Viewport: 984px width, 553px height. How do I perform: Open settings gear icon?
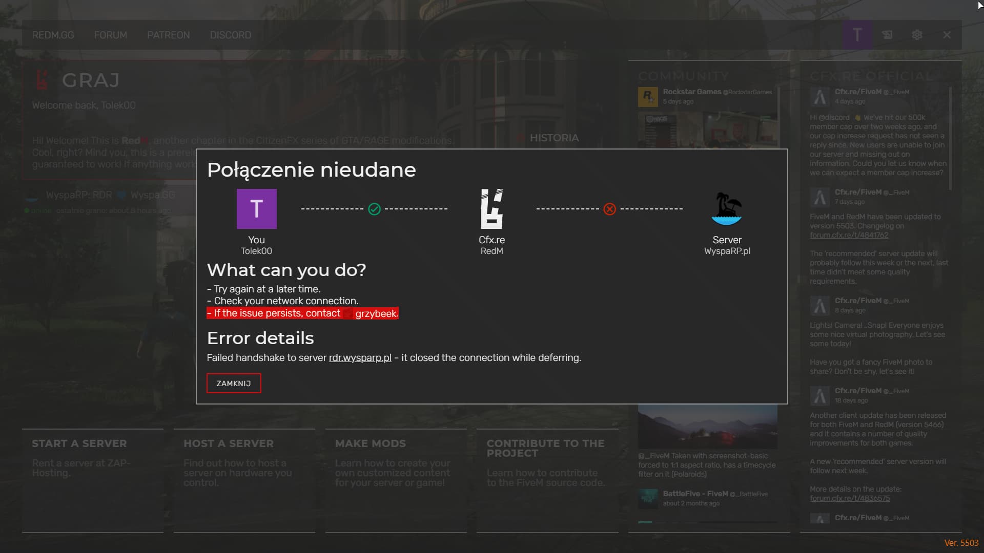click(917, 35)
